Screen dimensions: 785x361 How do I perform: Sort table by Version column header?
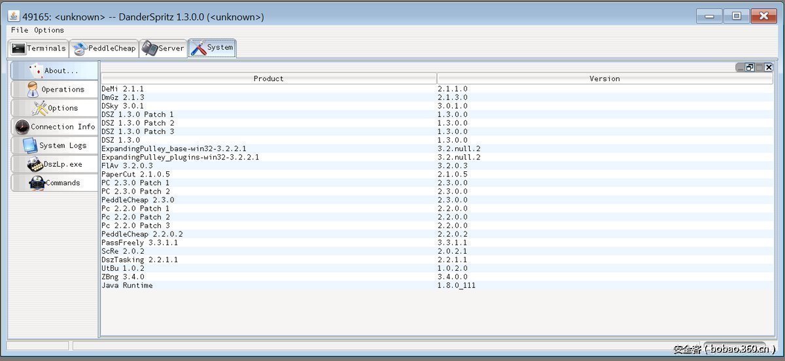click(x=604, y=78)
